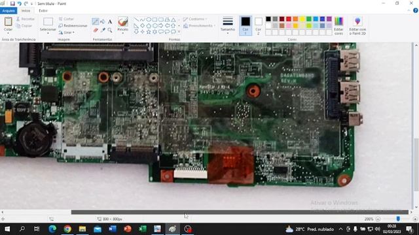Click the Recortar (cut) button
Screen dimensions: 419x235
pos(26,19)
